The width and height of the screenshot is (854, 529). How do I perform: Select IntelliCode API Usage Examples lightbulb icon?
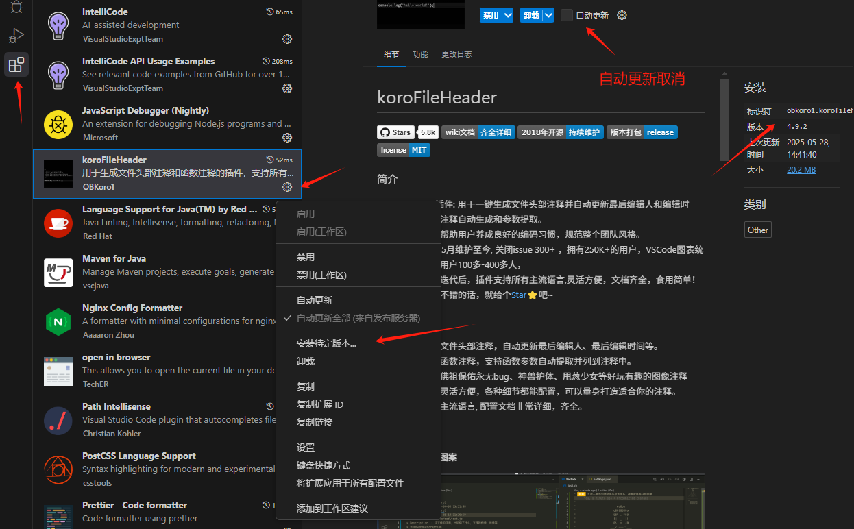point(58,75)
